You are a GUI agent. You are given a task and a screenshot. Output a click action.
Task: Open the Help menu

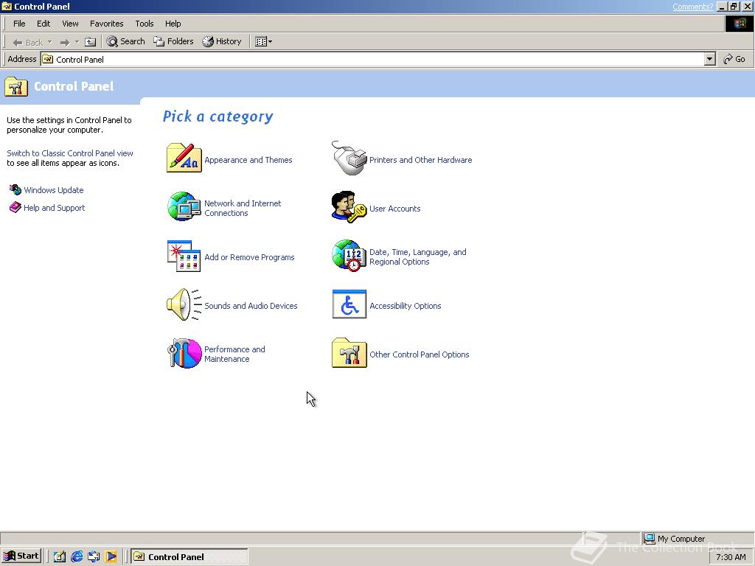173,24
